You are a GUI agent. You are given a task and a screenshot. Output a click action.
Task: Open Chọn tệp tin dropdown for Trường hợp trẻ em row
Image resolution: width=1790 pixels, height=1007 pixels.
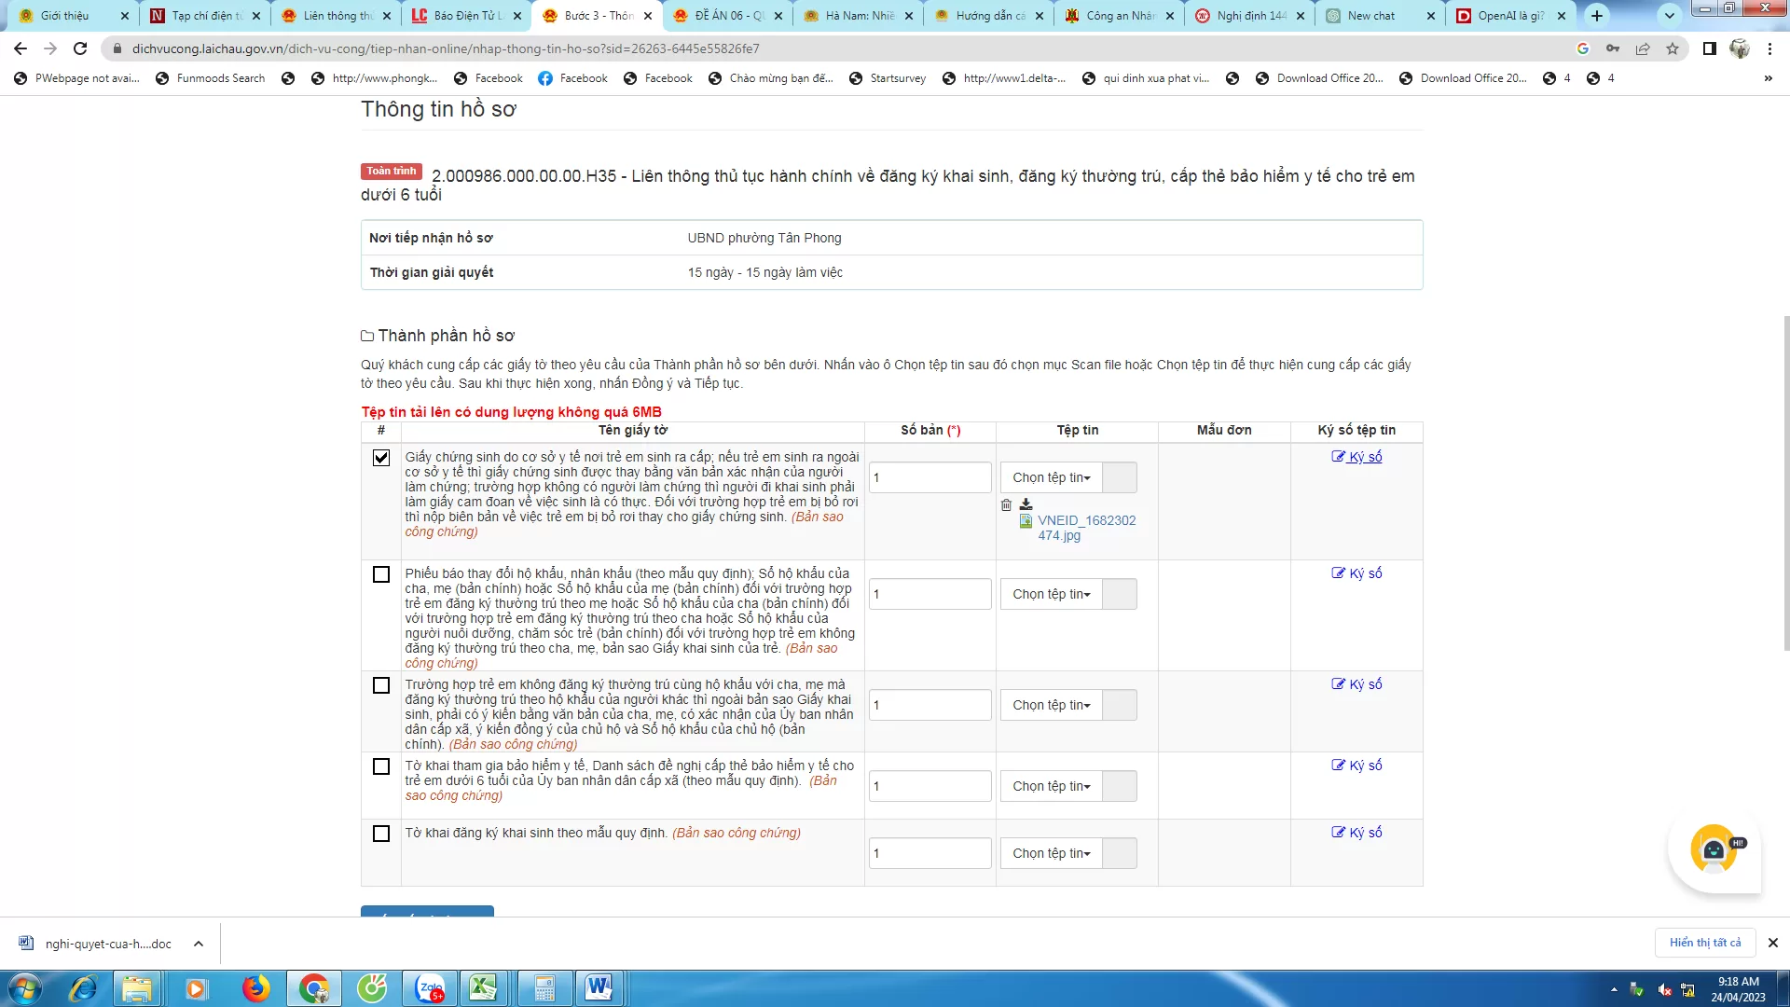pyautogui.click(x=1052, y=705)
